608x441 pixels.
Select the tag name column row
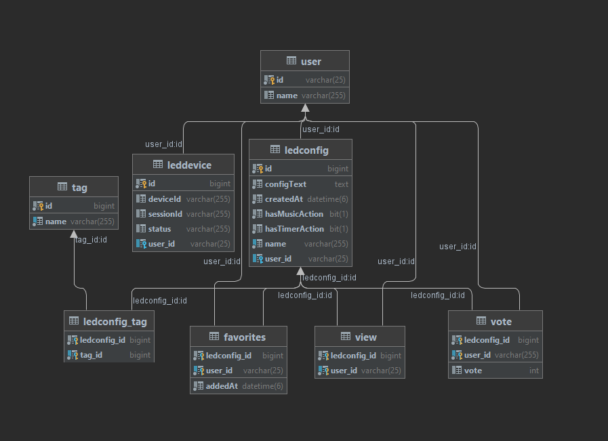tap(73, 222)
